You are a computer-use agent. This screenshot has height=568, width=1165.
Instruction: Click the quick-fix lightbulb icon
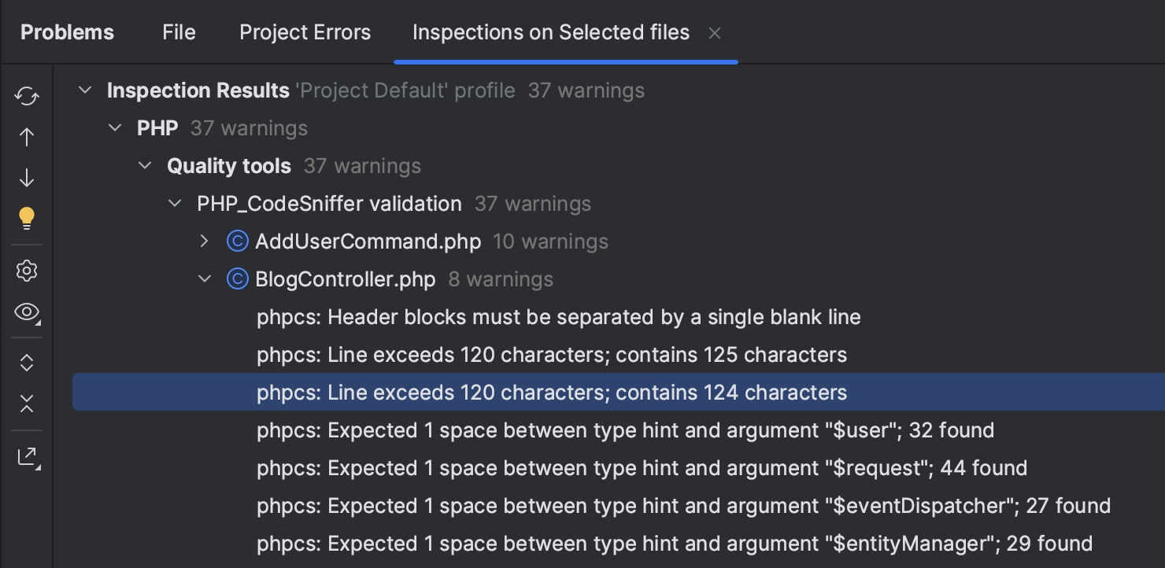point(27,218)
